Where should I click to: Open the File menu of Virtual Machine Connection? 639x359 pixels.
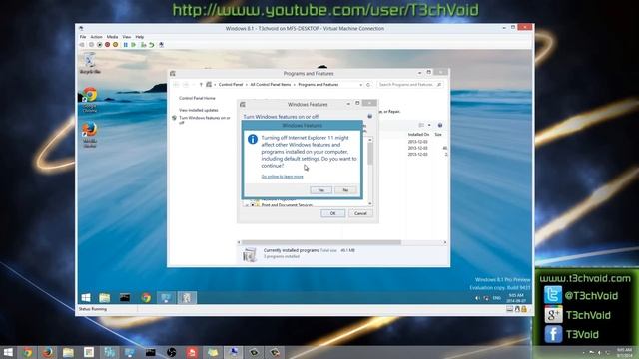pyautogui.click(x=83, y=37)
